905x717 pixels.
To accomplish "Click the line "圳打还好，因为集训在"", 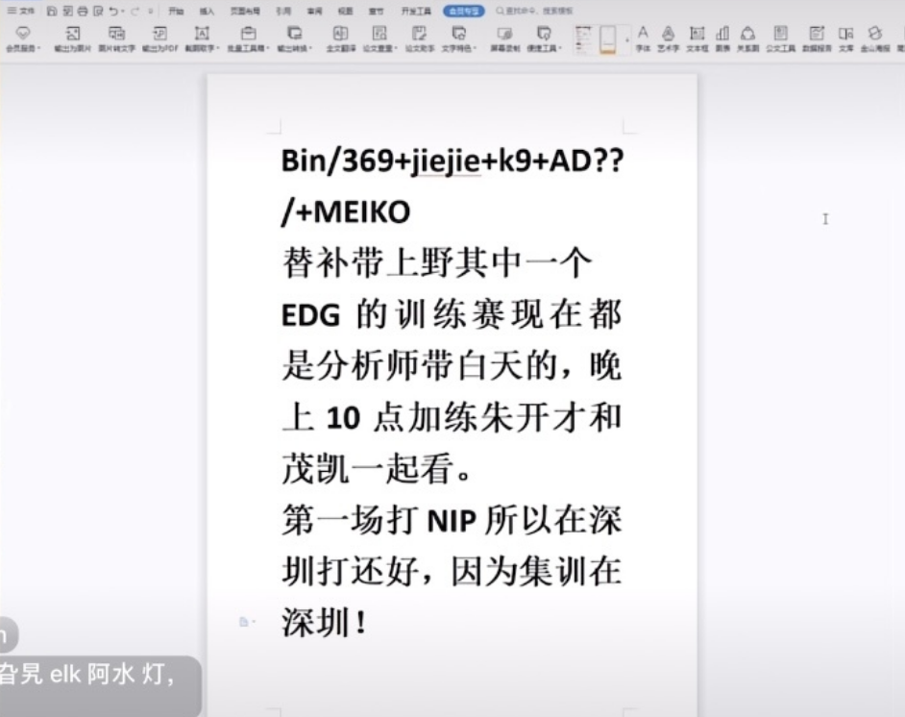I will (x=452, y=572).
